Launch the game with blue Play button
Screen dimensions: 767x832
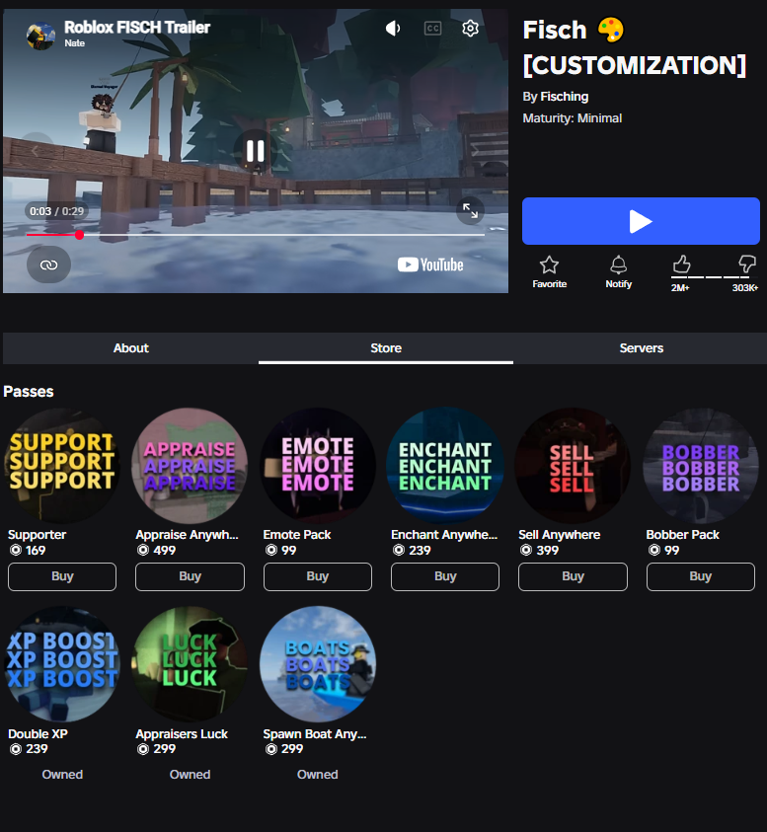click(x=641, y=221)
